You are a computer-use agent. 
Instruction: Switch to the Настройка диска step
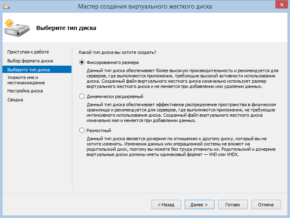click(25, 91)
